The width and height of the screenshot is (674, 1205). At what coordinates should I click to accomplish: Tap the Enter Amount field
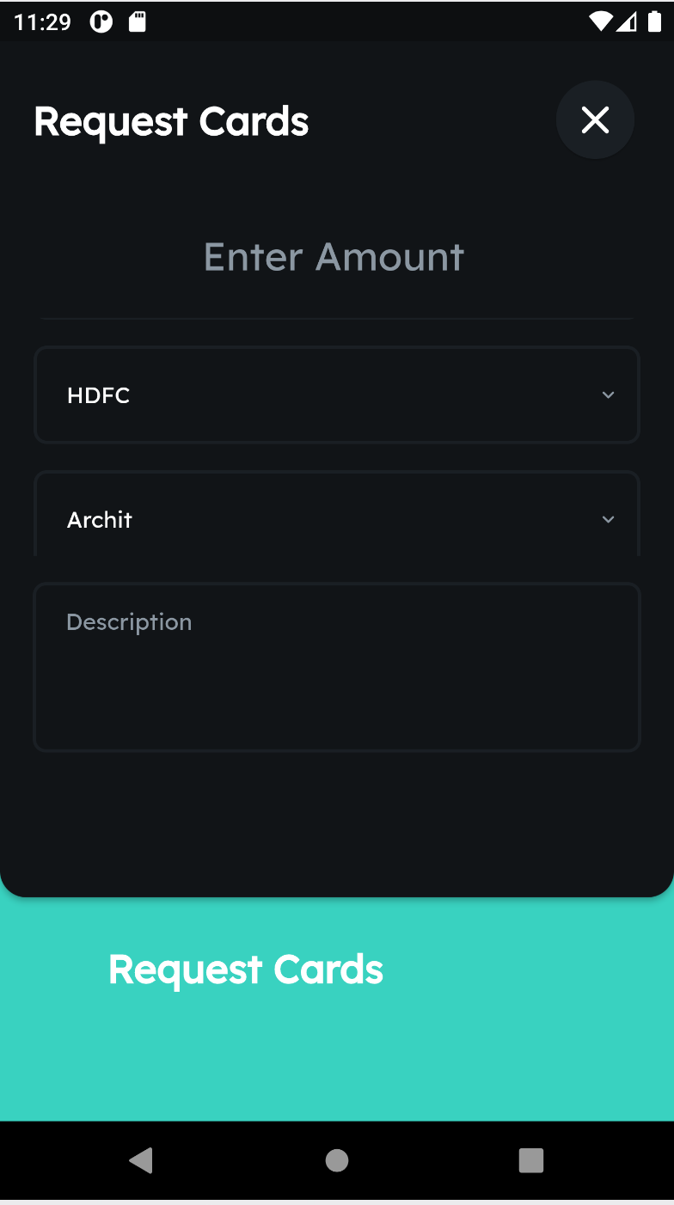click(334, 257)
